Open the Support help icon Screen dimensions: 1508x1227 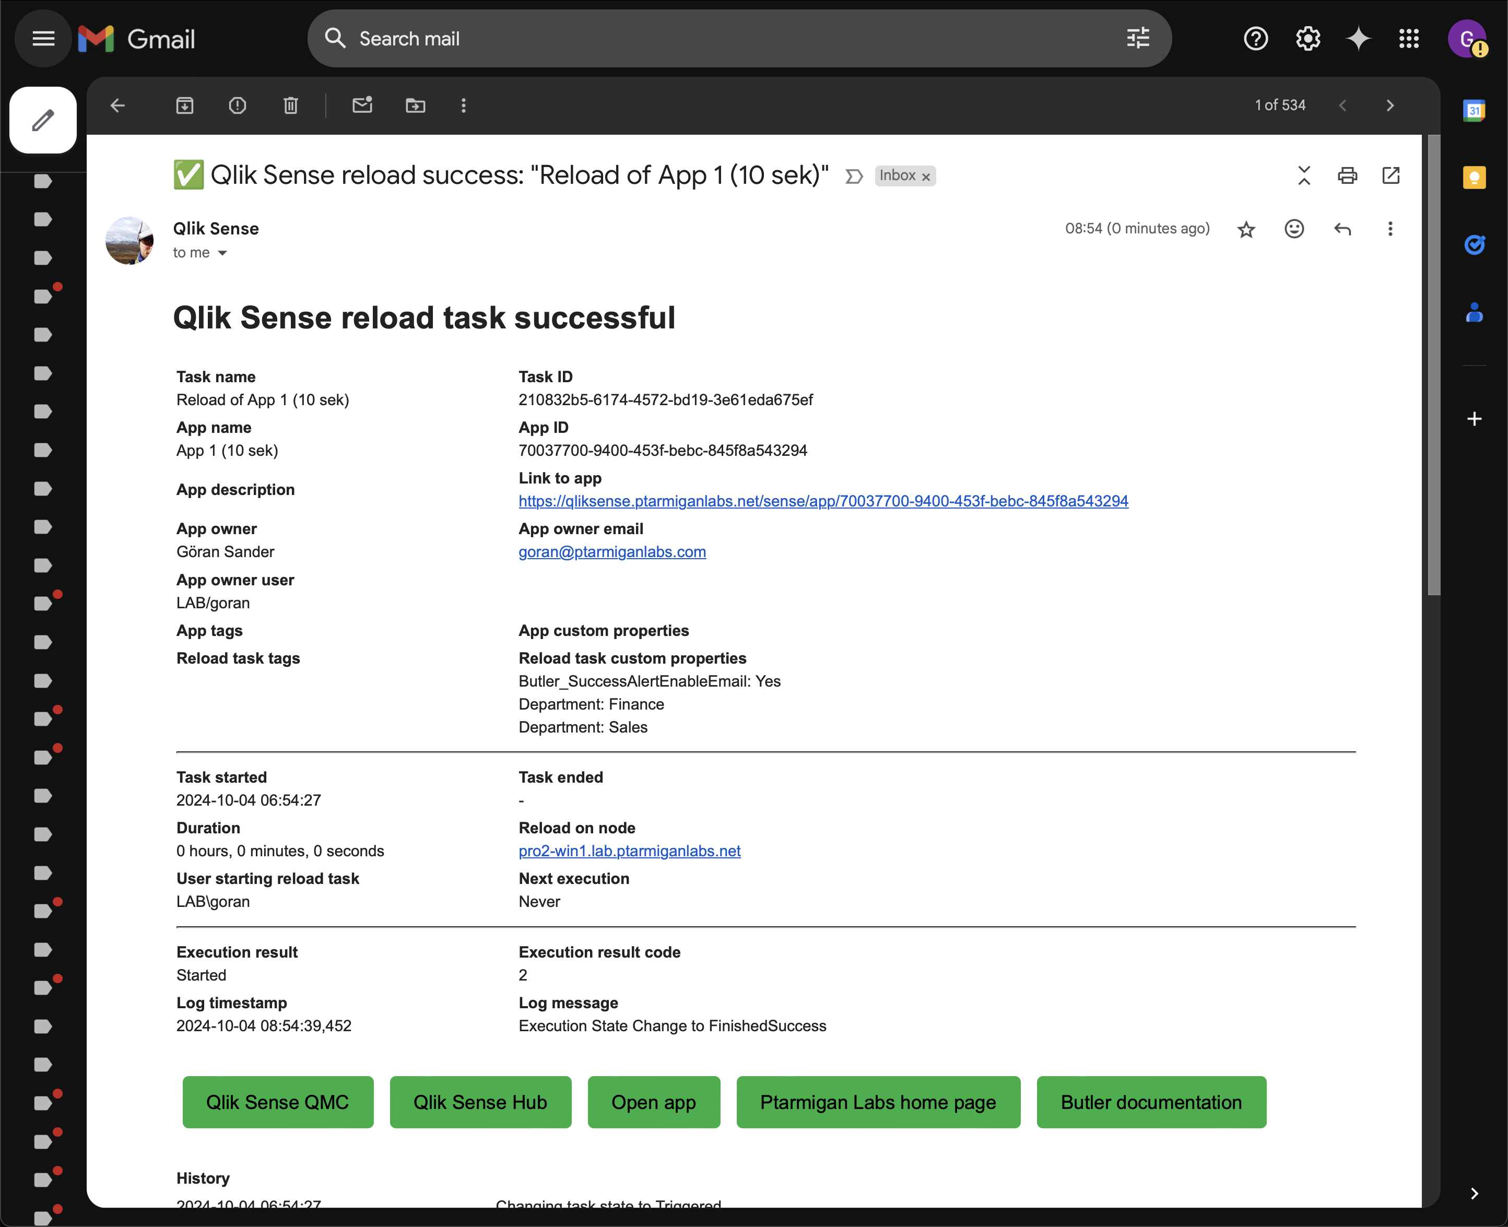1256,38
